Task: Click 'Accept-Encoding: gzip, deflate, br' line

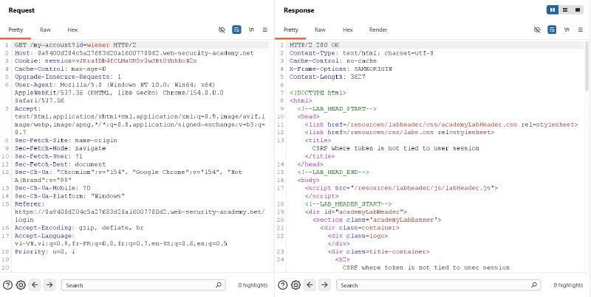Action: (x=79, y=228)
